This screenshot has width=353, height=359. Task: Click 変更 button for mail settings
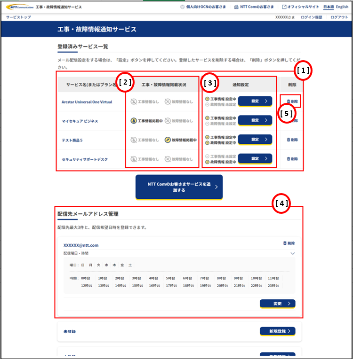pos(278,304)
